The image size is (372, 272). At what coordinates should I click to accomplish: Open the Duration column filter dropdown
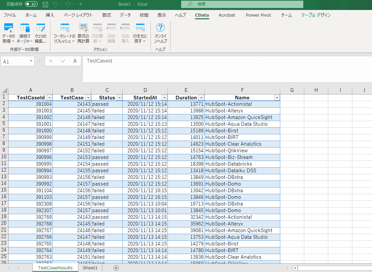click(201, 98)
